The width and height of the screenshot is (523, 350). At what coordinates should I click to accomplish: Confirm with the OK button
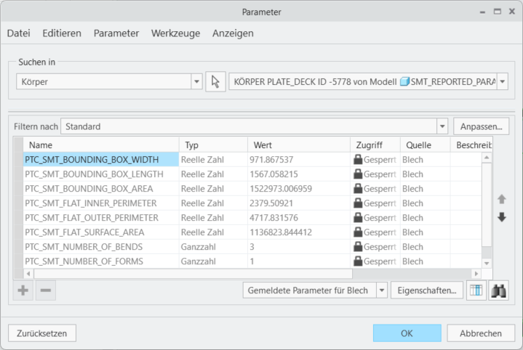click(x=407, y=333)
